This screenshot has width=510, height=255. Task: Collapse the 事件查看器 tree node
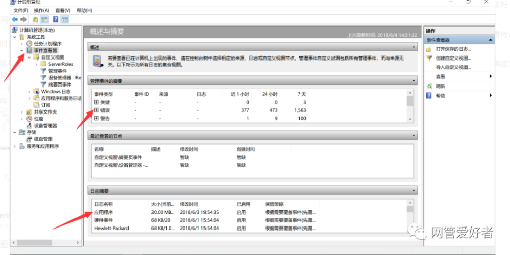tap(22, 50)
